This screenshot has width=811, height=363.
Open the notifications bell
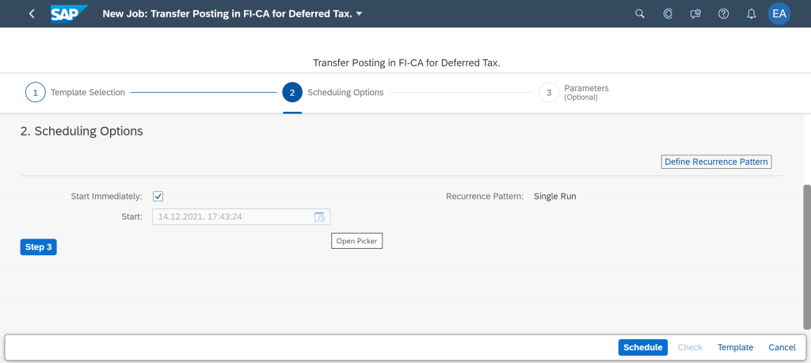point(752,14)
